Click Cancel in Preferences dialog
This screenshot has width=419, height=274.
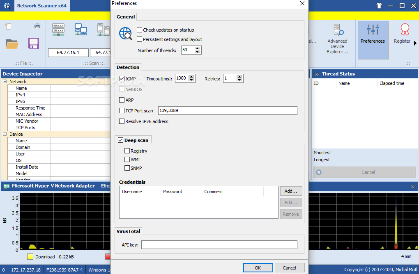pos(290,268)
